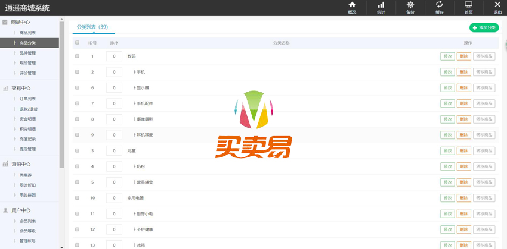
Task: Open 资金明细 in the sidebar
Action: click(27, 119)
